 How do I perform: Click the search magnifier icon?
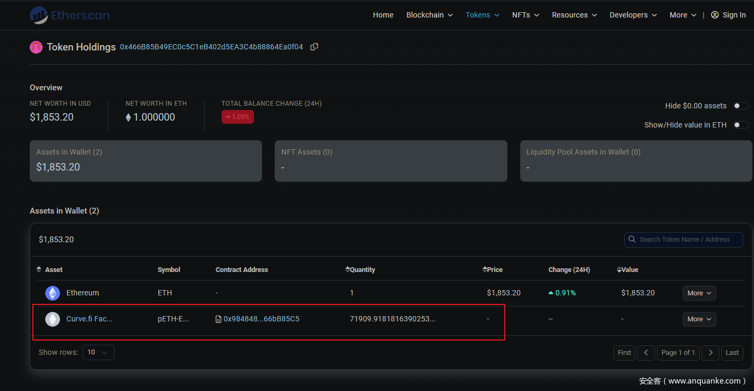[x=632, y=240]
